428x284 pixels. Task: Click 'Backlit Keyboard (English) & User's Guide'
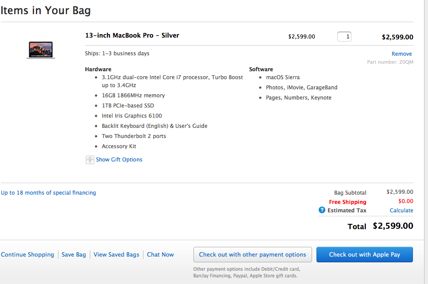point(154,126)
